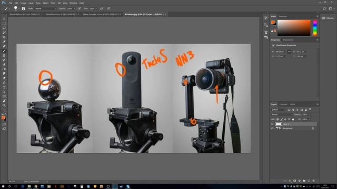Toggle lock image pixels brush icon

coord(281,119)
